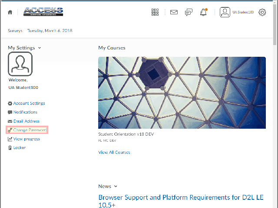
Task: Open Student Orientation course image tile
Action: point(182,92)
